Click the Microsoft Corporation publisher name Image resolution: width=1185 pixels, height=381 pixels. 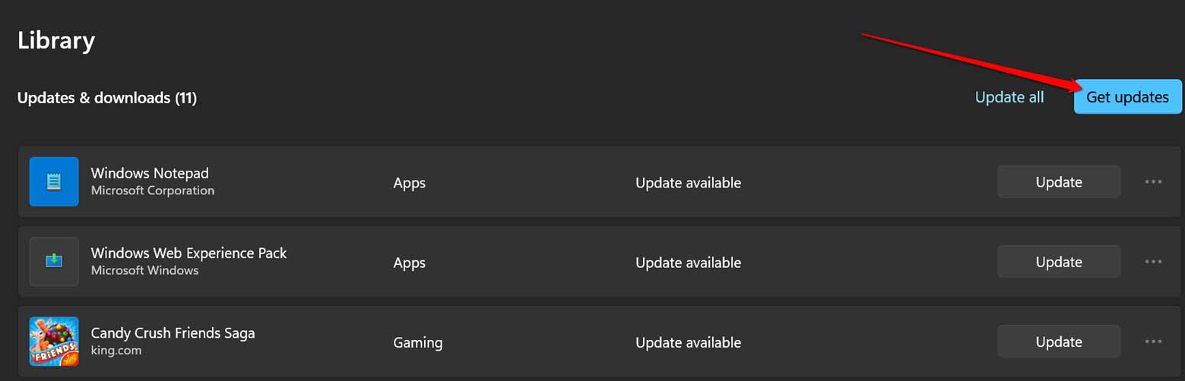(152, 190)
